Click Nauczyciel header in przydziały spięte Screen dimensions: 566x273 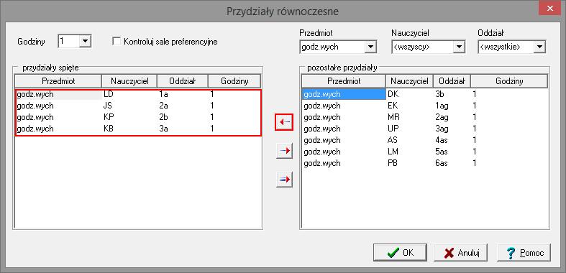129,81
